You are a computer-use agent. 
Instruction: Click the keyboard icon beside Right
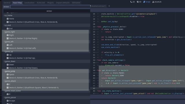pos(8,35)
